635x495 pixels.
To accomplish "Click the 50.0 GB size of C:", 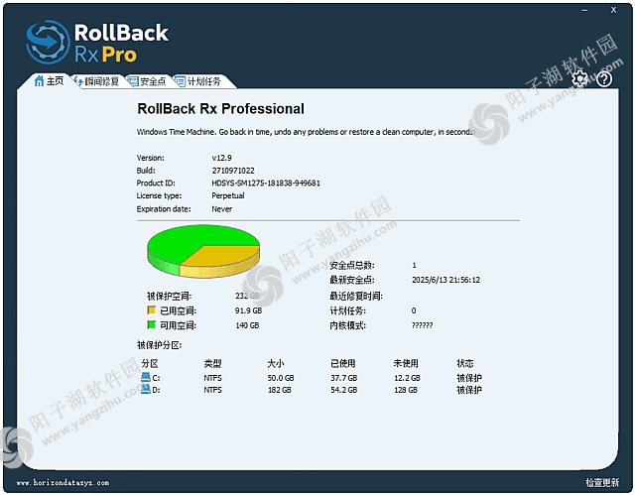I will (281, 378).
